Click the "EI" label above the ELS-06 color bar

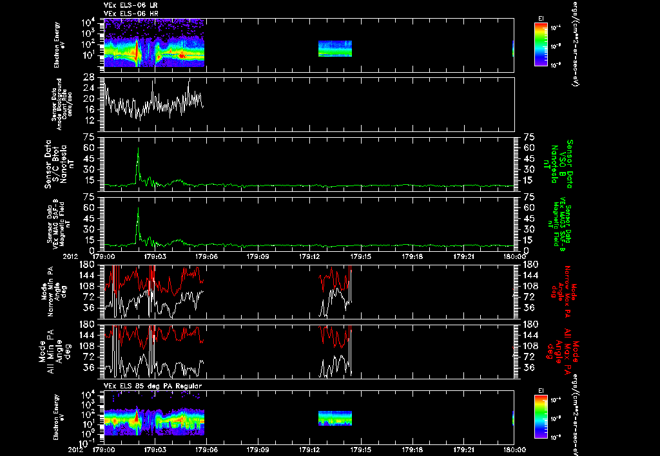pyautogui.click(x=541, y=19)
